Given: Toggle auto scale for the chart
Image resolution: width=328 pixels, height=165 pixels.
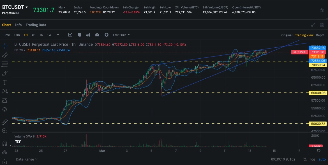Looking at the screenshot, I should (x=322, y=159).
